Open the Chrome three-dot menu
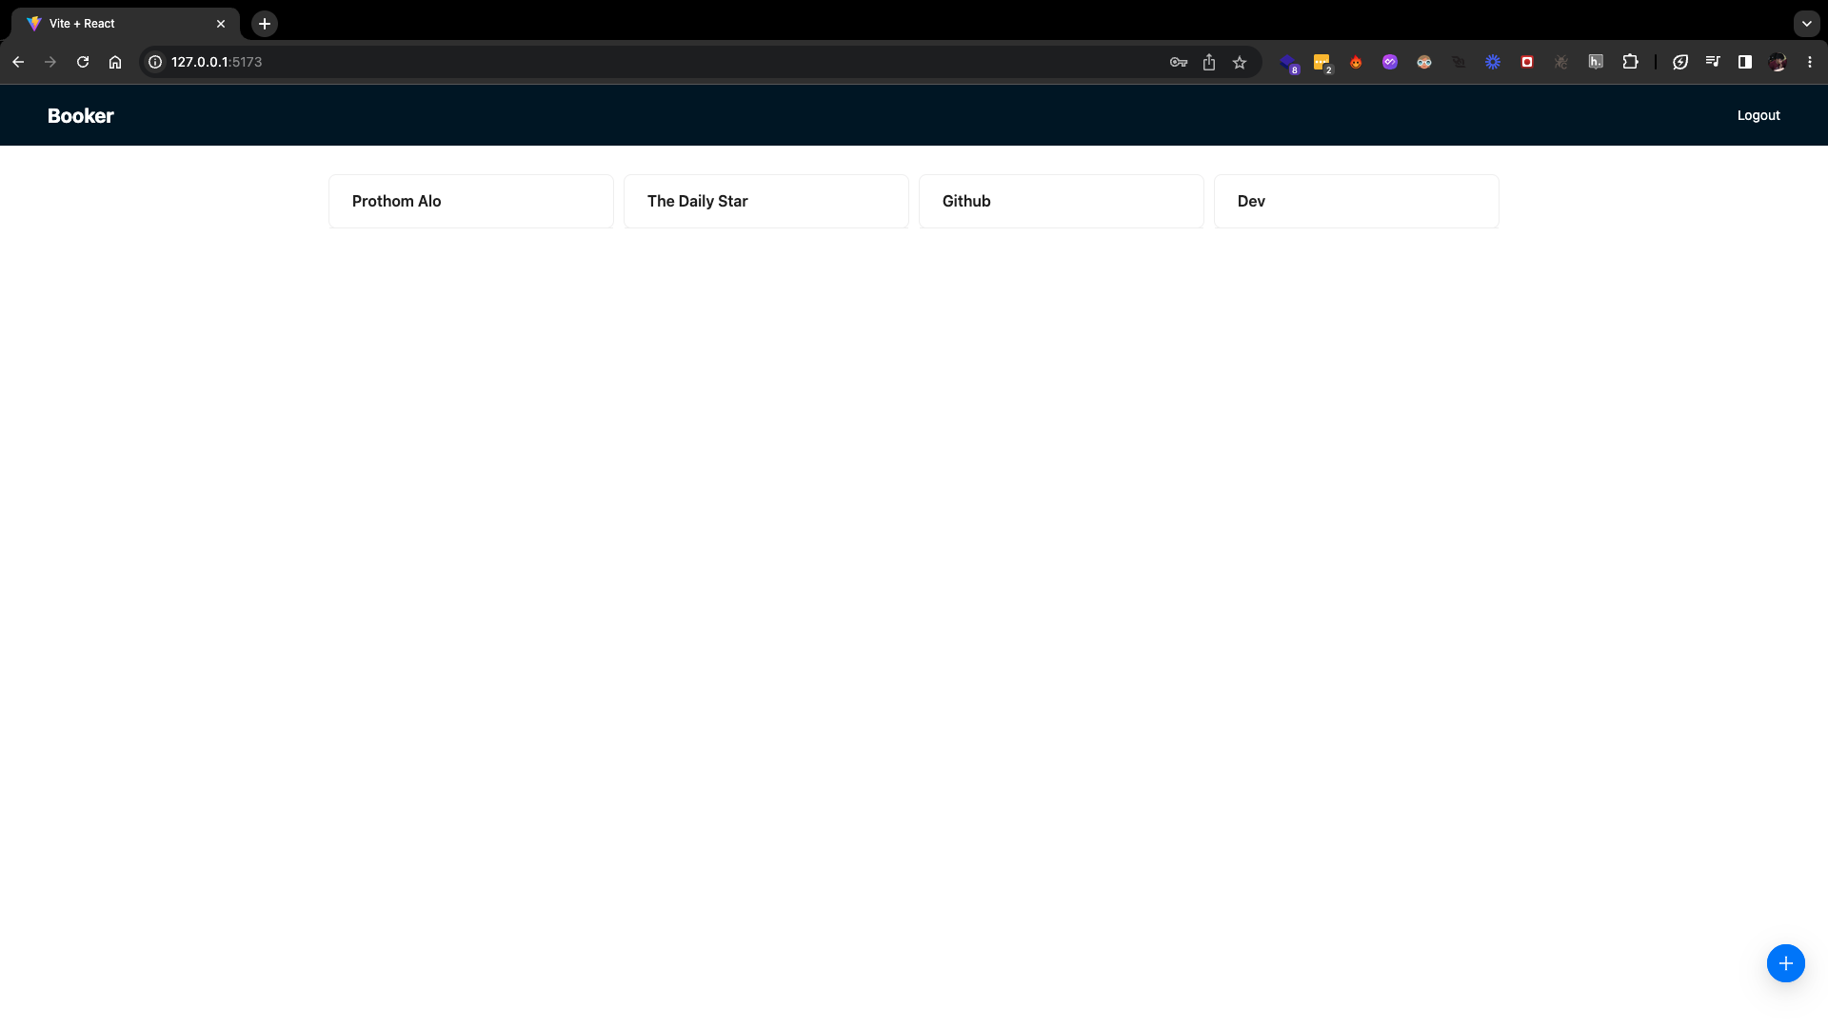Screen dimensions: 1828x1028 pyautogui.click(x=1809, y=62)
